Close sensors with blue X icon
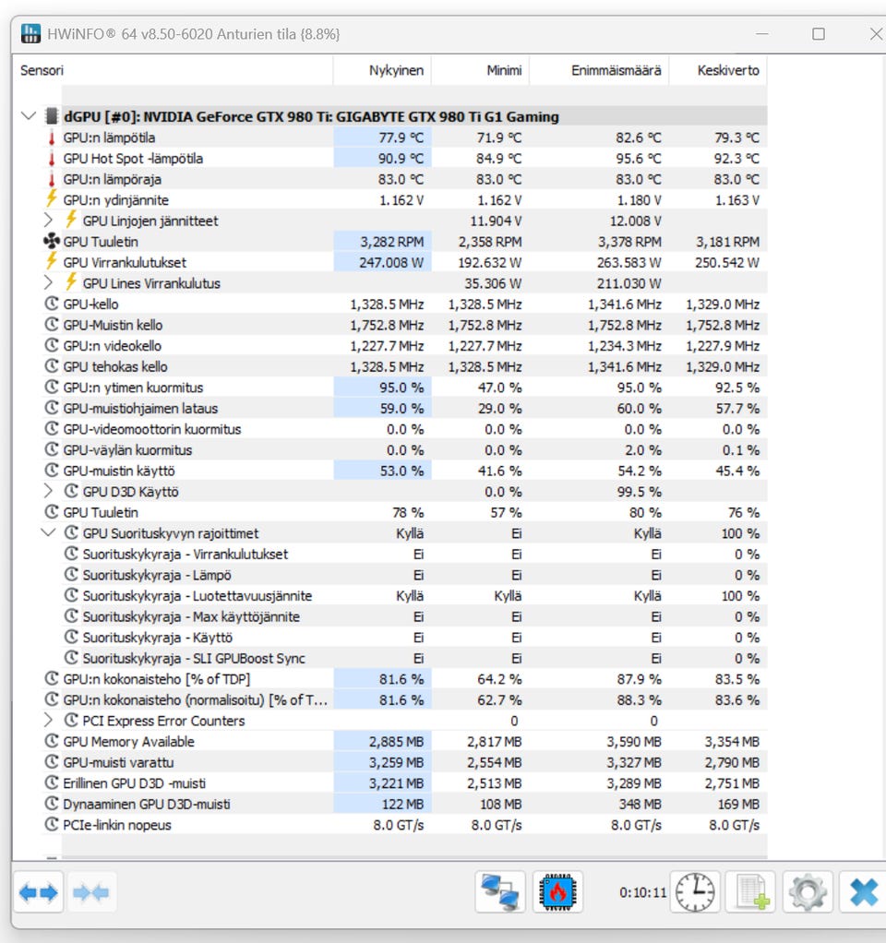 tap(864, 892)
